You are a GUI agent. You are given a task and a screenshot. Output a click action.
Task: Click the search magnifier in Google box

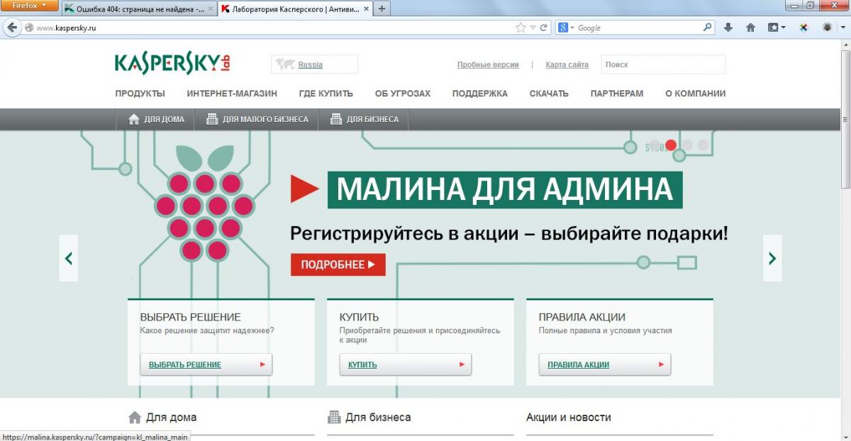pos(707,28)
